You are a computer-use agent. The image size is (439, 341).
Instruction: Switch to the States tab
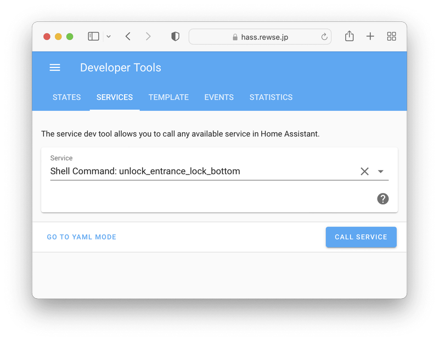point(66,97)
